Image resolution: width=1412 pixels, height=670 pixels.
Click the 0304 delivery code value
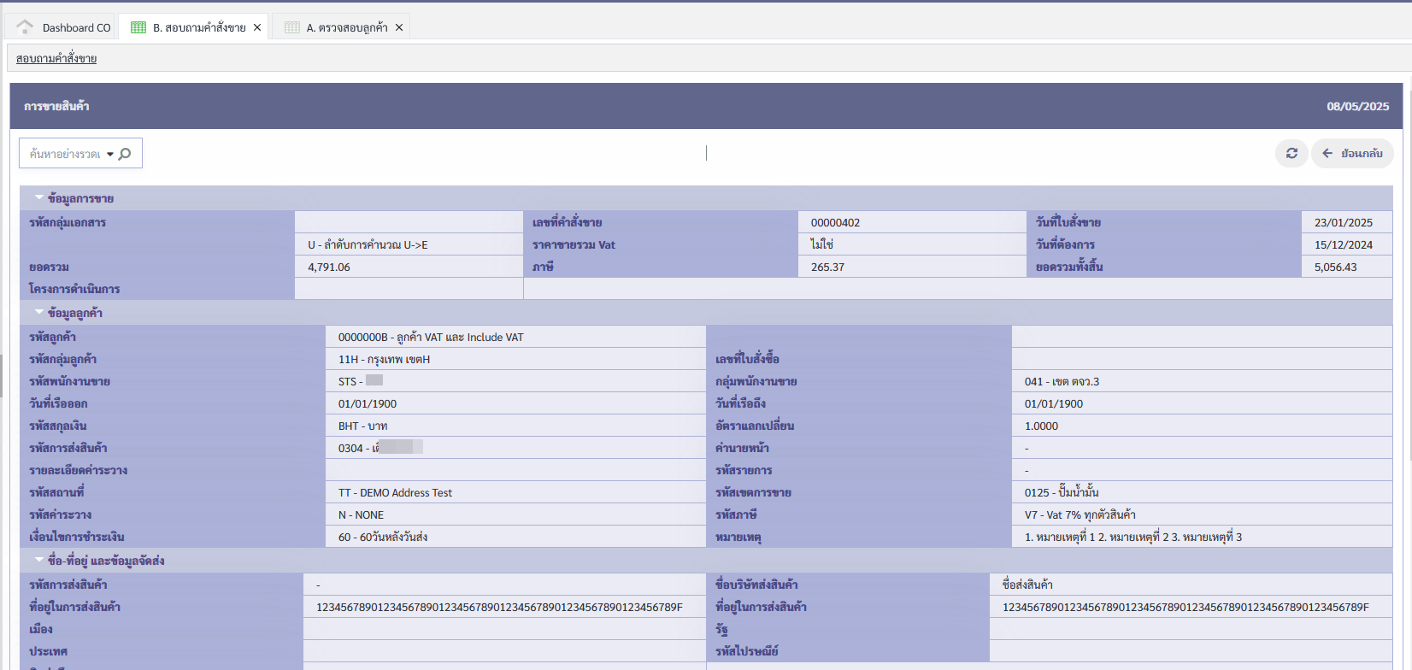[x=380, y=448]
